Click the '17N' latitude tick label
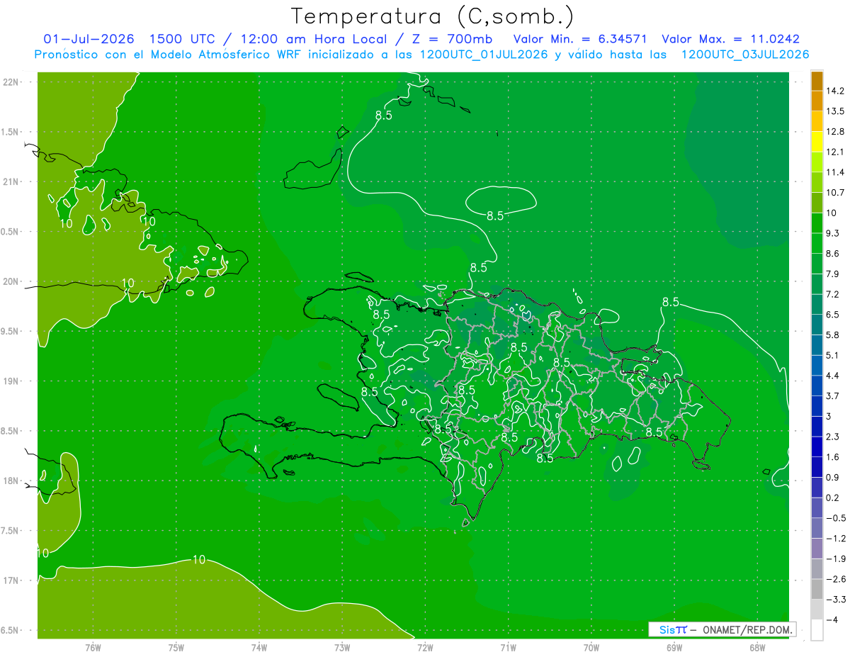Image resolution: width=850 pixels, height=657 pixels. pos(11,581)
